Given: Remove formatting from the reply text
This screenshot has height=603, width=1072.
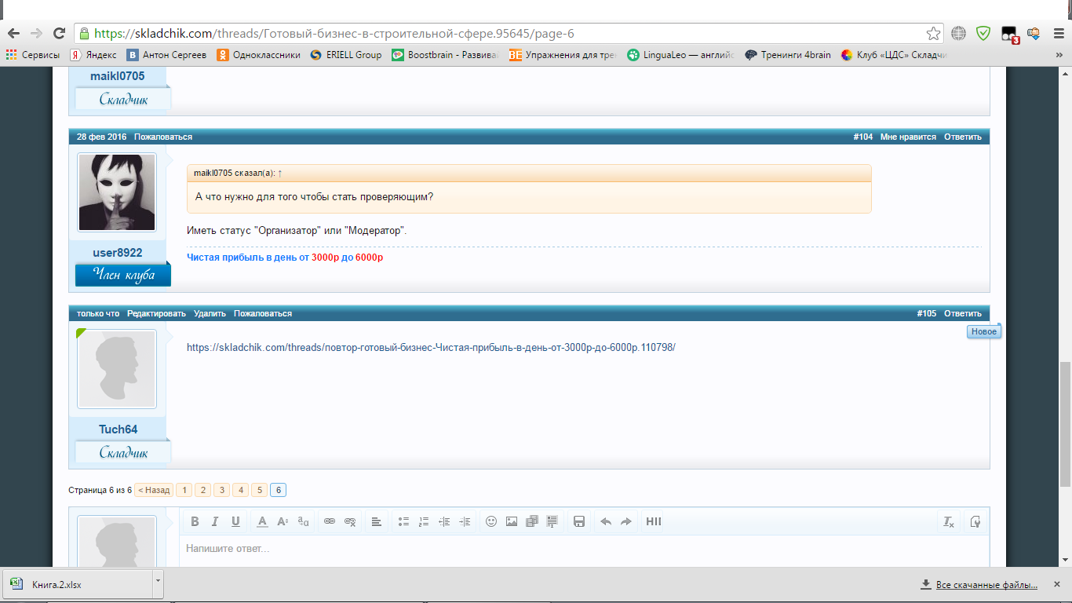Looking at the screenshot, I should tap(949, 521).
